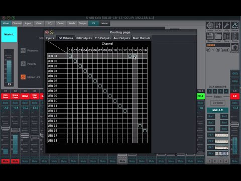Click the snapshot name field
Viewport: 241px width, 181px height.
[218, 45]
